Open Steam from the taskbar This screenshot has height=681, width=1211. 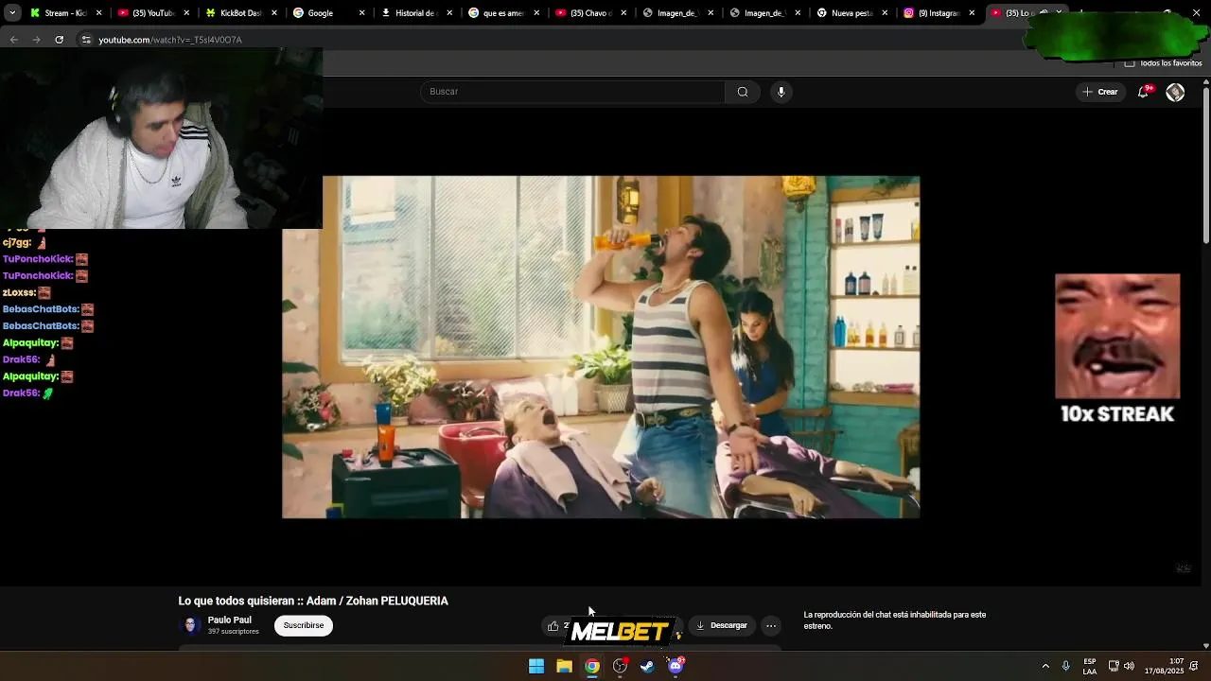point(647,666)
